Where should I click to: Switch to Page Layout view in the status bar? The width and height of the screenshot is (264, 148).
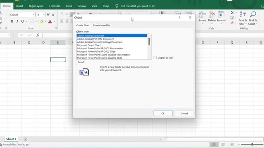pos(223,144)
